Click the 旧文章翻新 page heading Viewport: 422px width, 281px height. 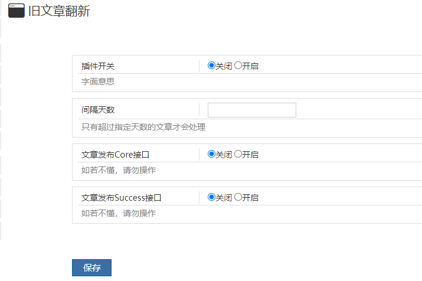59,11
